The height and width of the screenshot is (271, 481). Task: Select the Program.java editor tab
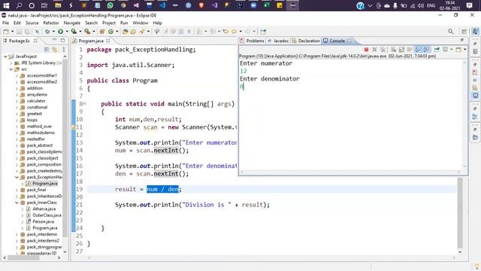91,41
